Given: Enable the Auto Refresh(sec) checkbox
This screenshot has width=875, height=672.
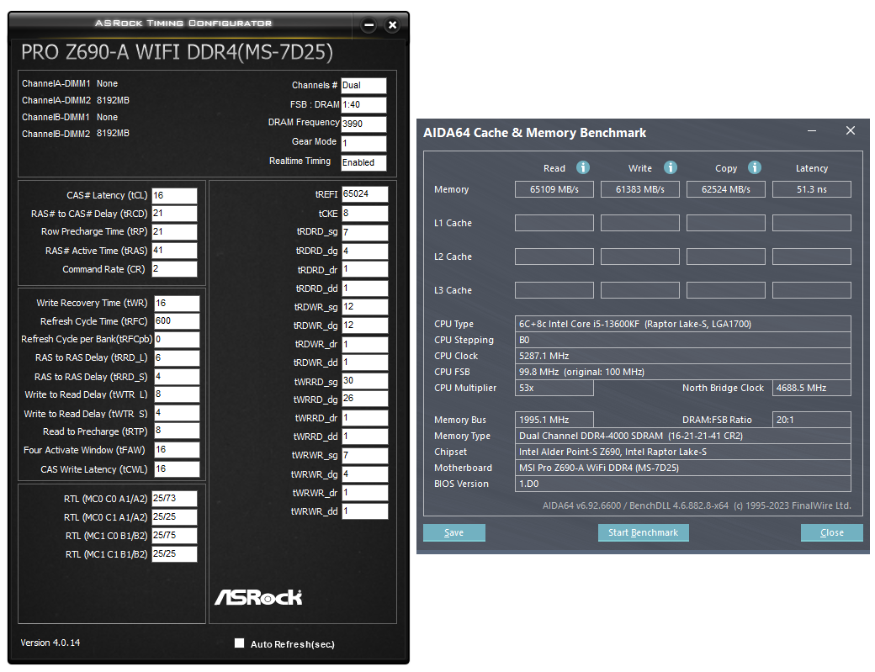Looking at the screenshot, I should (240, 643).
